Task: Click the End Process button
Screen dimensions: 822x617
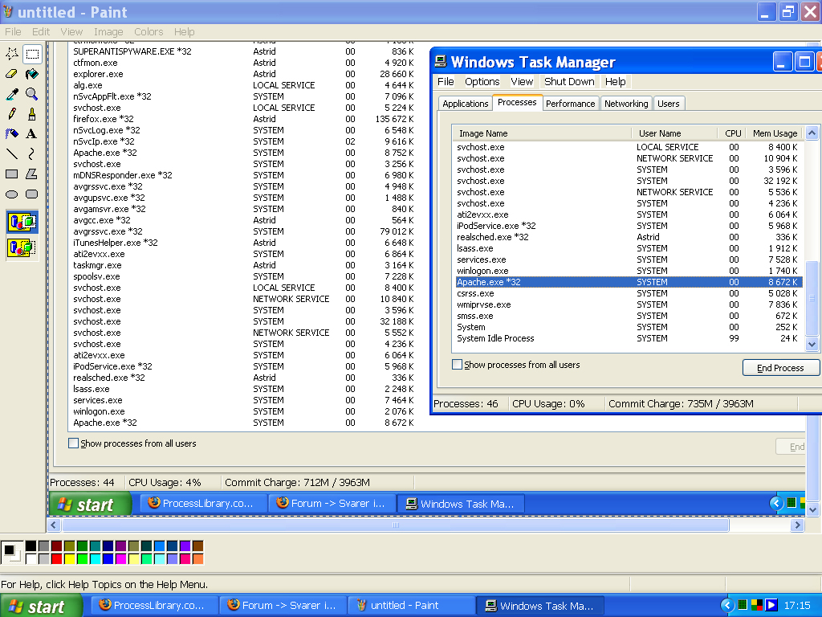Action: click(x=780, y=368)
